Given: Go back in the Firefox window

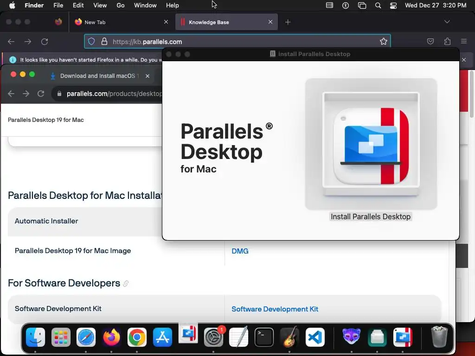Looking at the screenshot, I should coord(11,41).
